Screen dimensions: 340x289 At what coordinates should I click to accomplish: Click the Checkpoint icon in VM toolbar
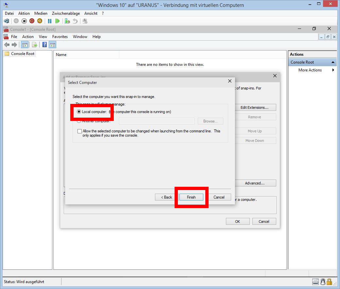[x=67, y=21]
